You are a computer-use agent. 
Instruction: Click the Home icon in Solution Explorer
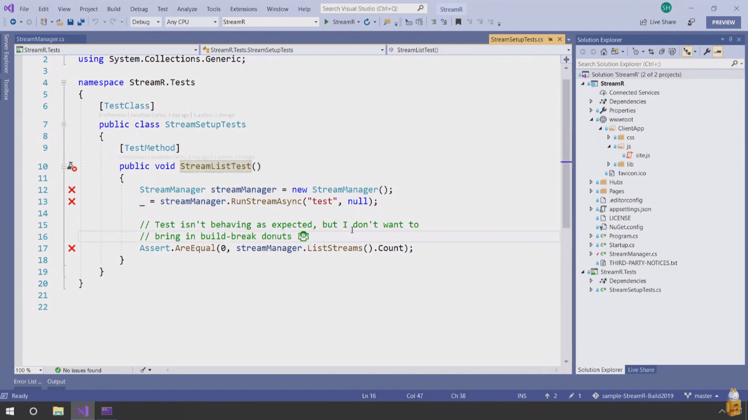coord(603,52)
